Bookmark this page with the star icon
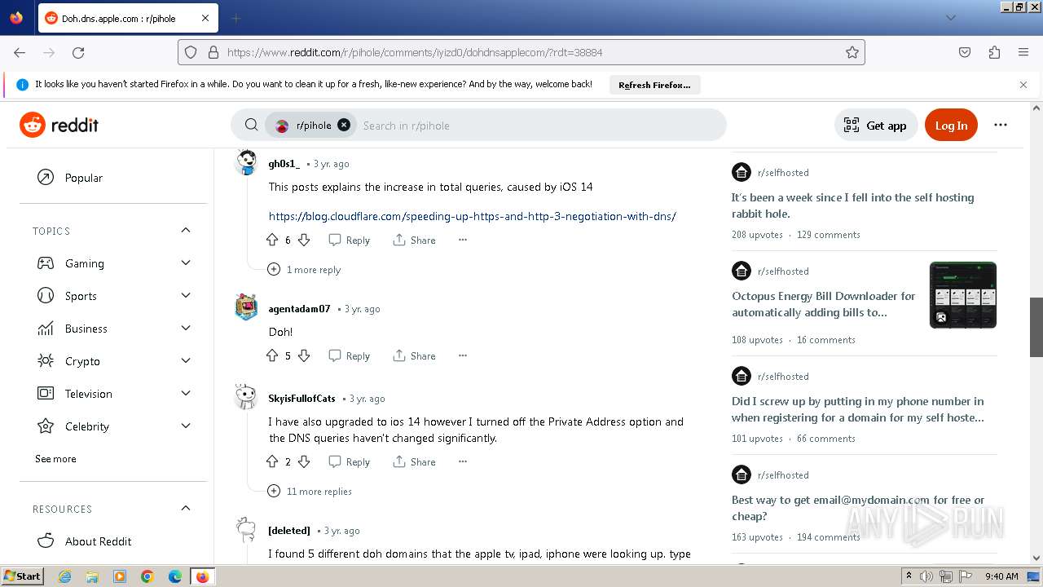 click(x=852, y=52)
